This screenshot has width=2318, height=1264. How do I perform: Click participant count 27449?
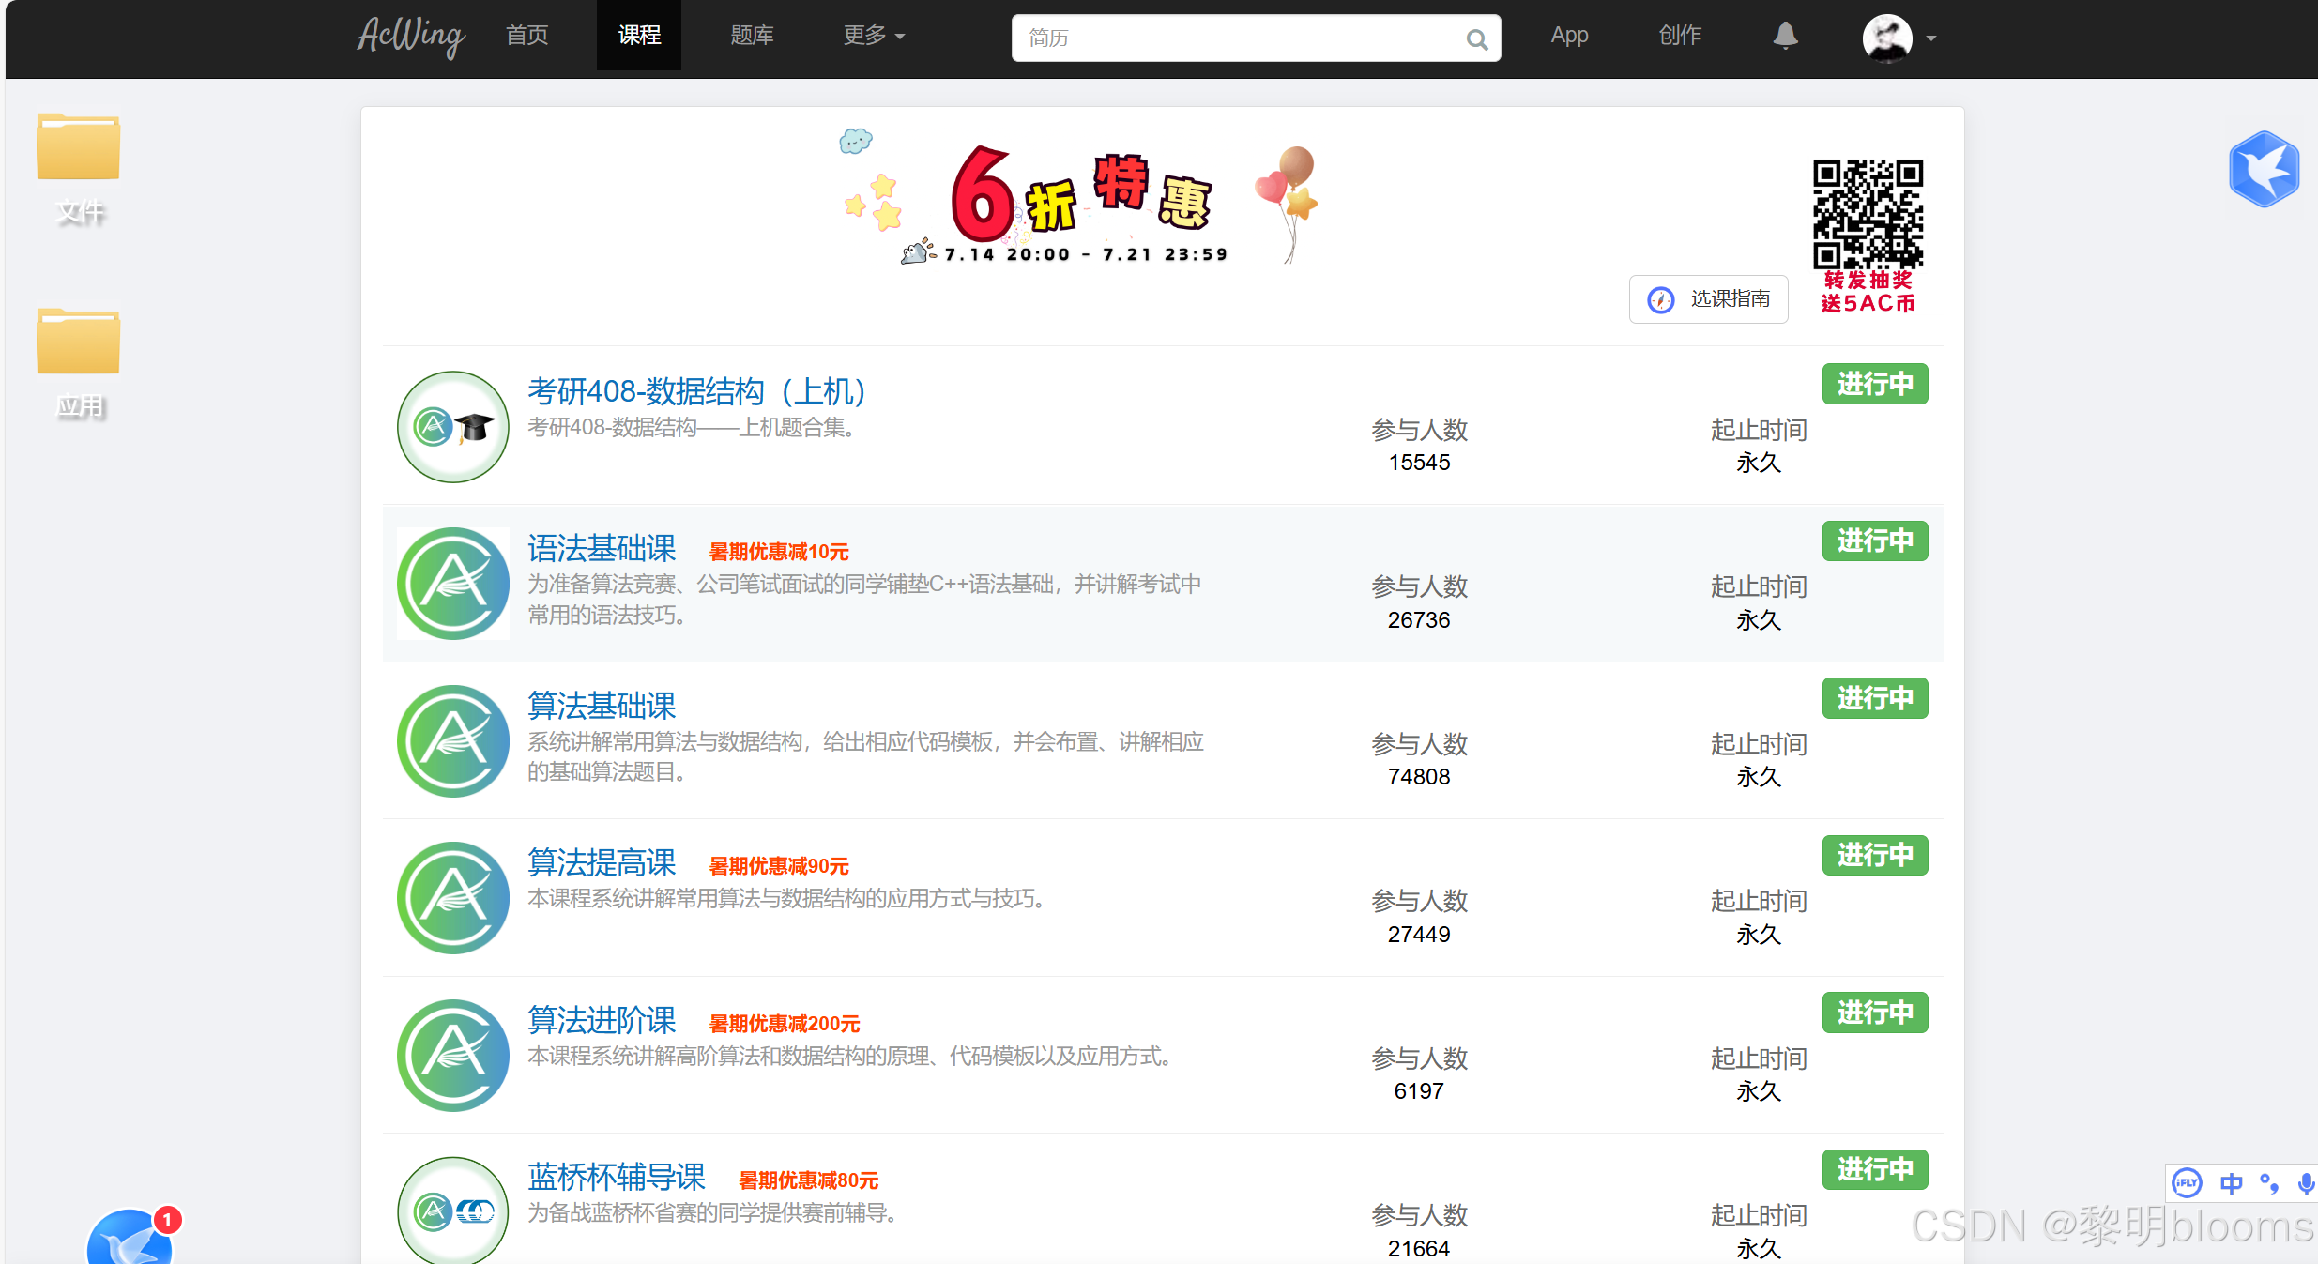1419,935
